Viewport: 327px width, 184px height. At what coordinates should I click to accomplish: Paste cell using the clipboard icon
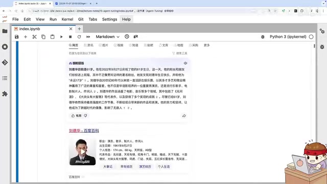coord(52,37)
